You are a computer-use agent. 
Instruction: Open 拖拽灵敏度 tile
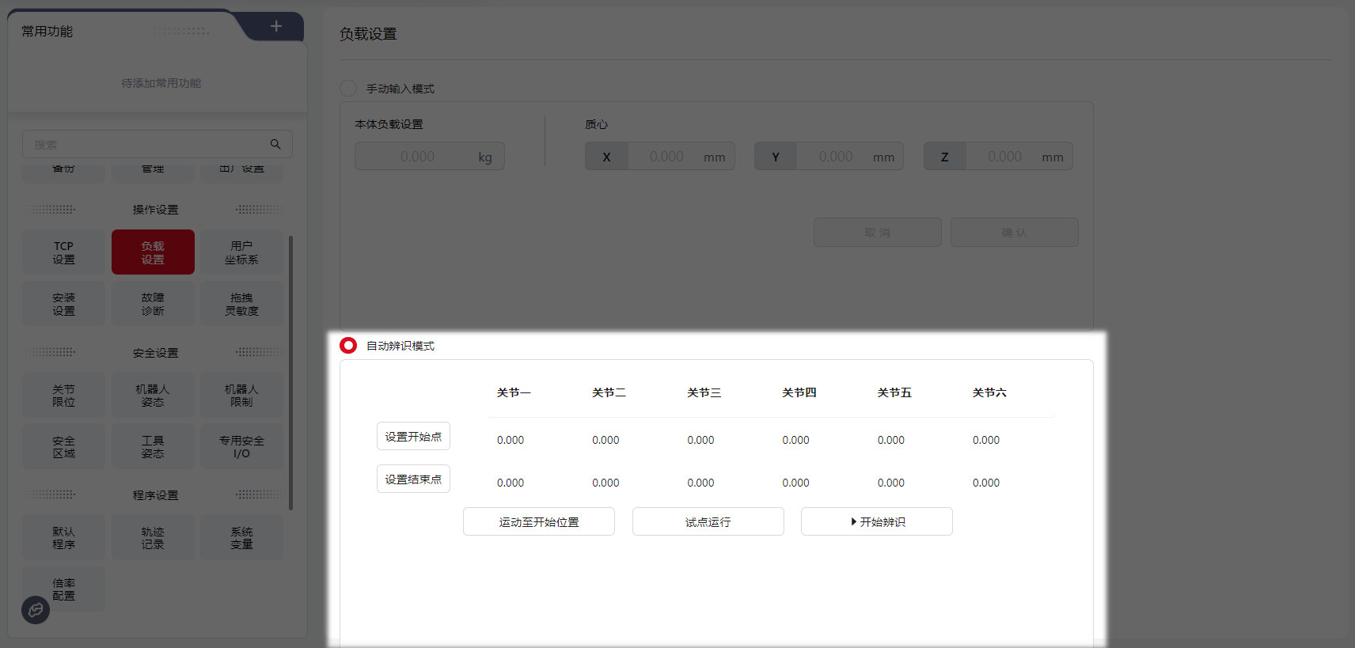tap(241, 304)
